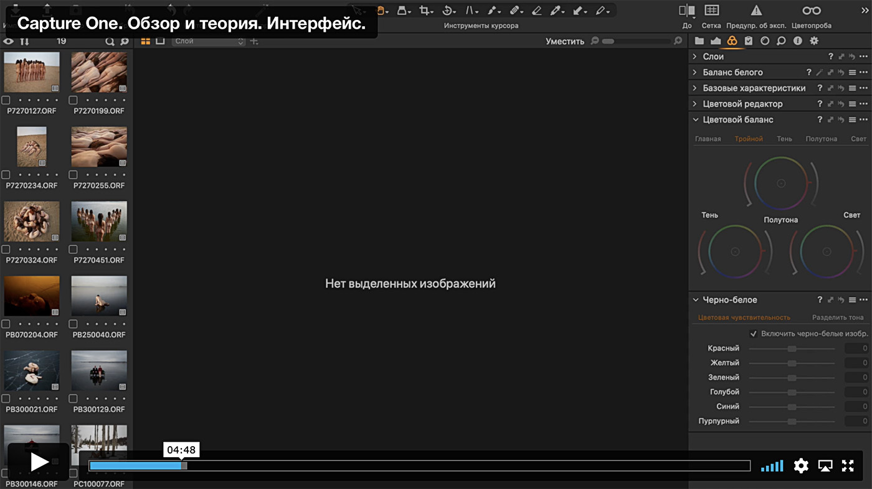
Task: Open the Output gear tool tab
Action: point(814,41)
